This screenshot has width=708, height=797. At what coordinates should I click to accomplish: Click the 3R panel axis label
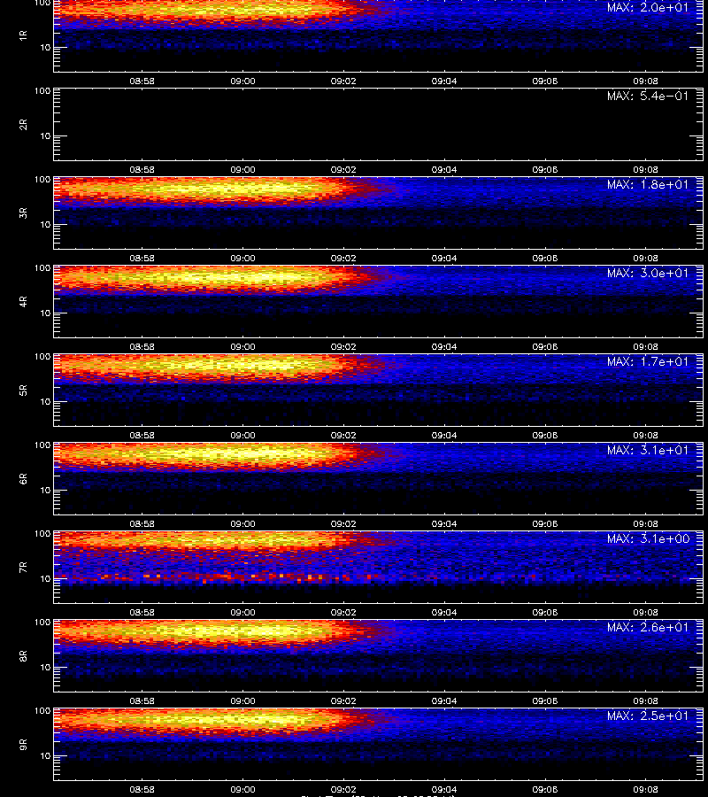click(23, 213)
